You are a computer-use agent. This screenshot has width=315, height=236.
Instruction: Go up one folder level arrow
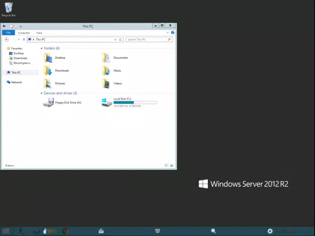tap(24, 39)
